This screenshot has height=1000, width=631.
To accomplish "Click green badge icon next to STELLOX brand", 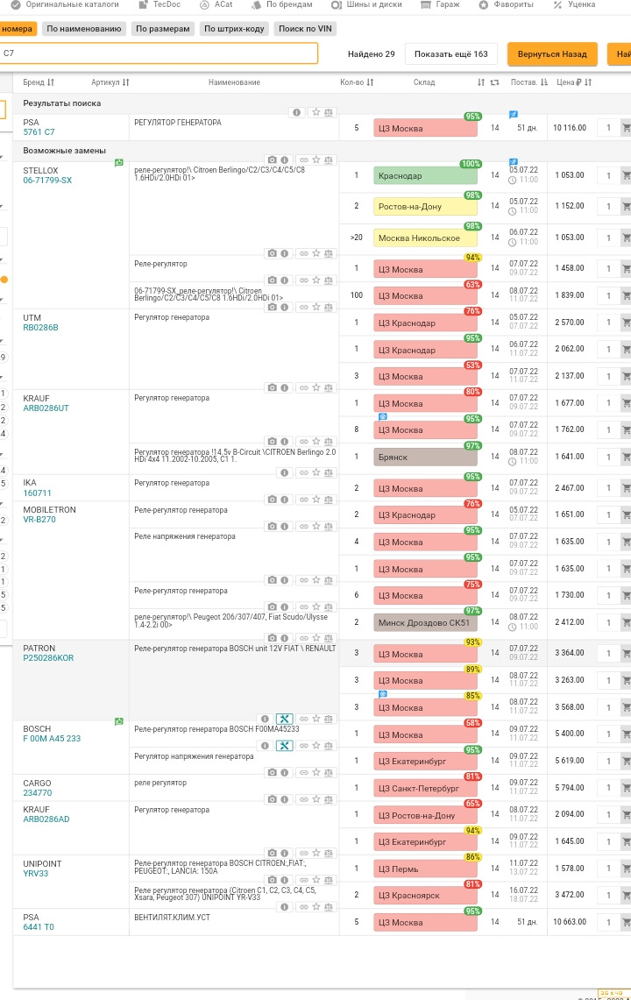I will (x=118, y=163).
